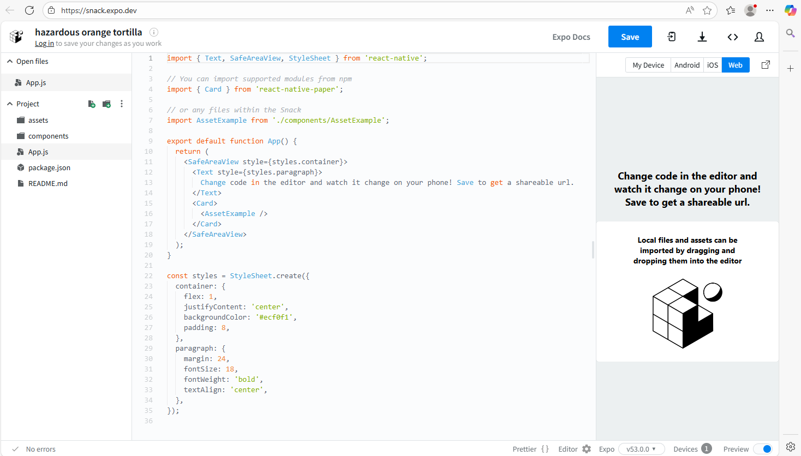Click the download project icon
Viewport: 801px width, 456px height.
tap(702, 37)
